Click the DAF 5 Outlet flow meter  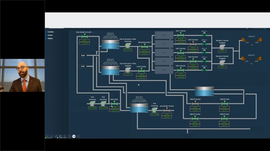(x=181, y=69)
